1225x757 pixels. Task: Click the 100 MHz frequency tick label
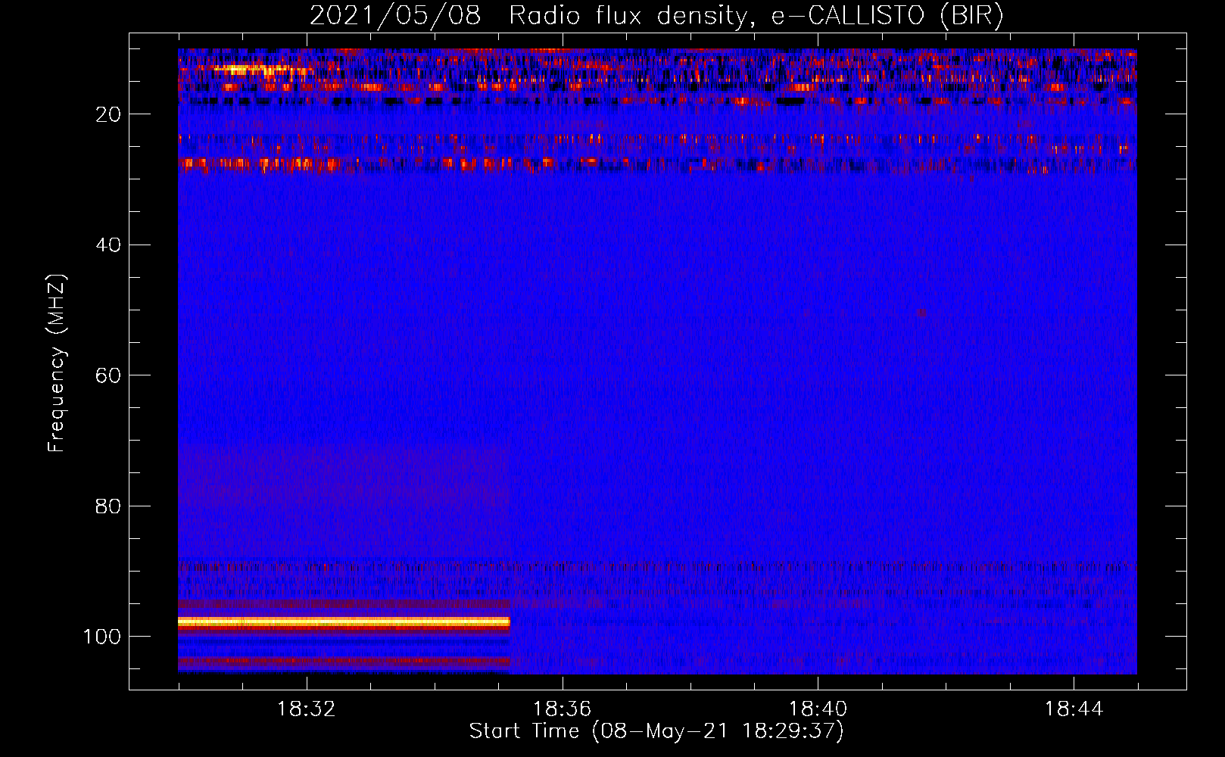pos(102,637)
